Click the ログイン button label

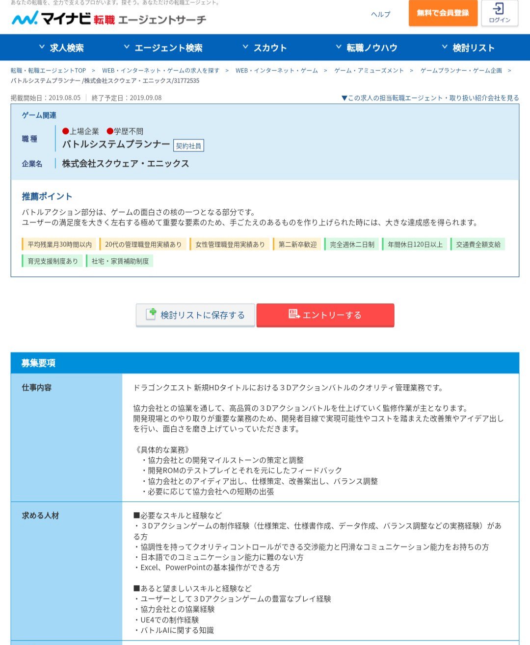(500, 20)
